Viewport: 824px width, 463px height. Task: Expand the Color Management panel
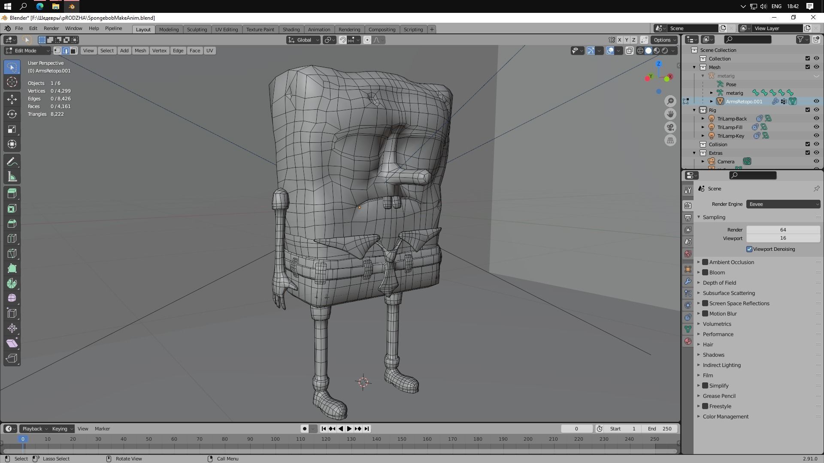pyautogui.click(x=725, y=416)
